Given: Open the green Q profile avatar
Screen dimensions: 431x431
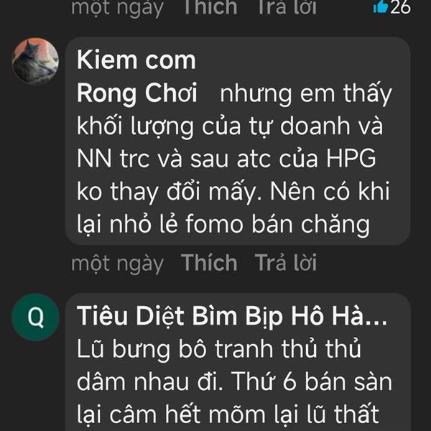Looking at the screenshot, I should point(35,317).
